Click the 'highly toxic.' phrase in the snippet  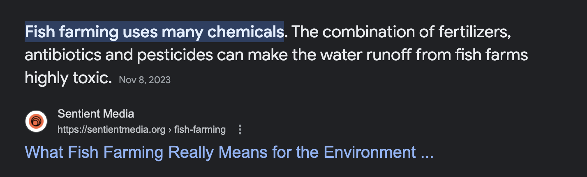[x=68, y=77]
